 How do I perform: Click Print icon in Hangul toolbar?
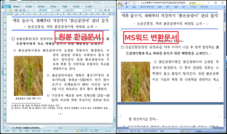point(20,10)
